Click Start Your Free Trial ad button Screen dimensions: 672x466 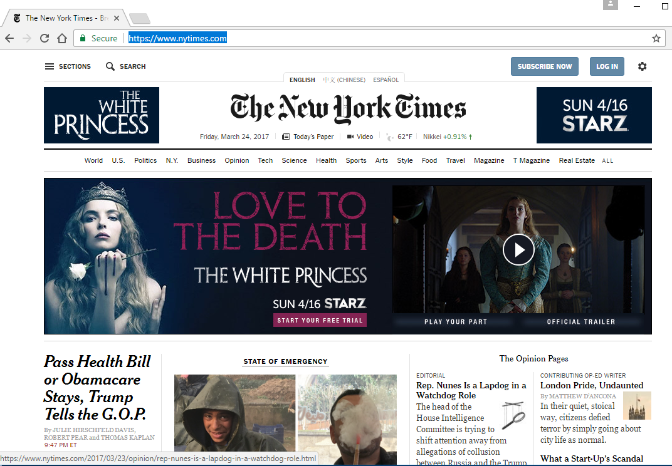320,321
